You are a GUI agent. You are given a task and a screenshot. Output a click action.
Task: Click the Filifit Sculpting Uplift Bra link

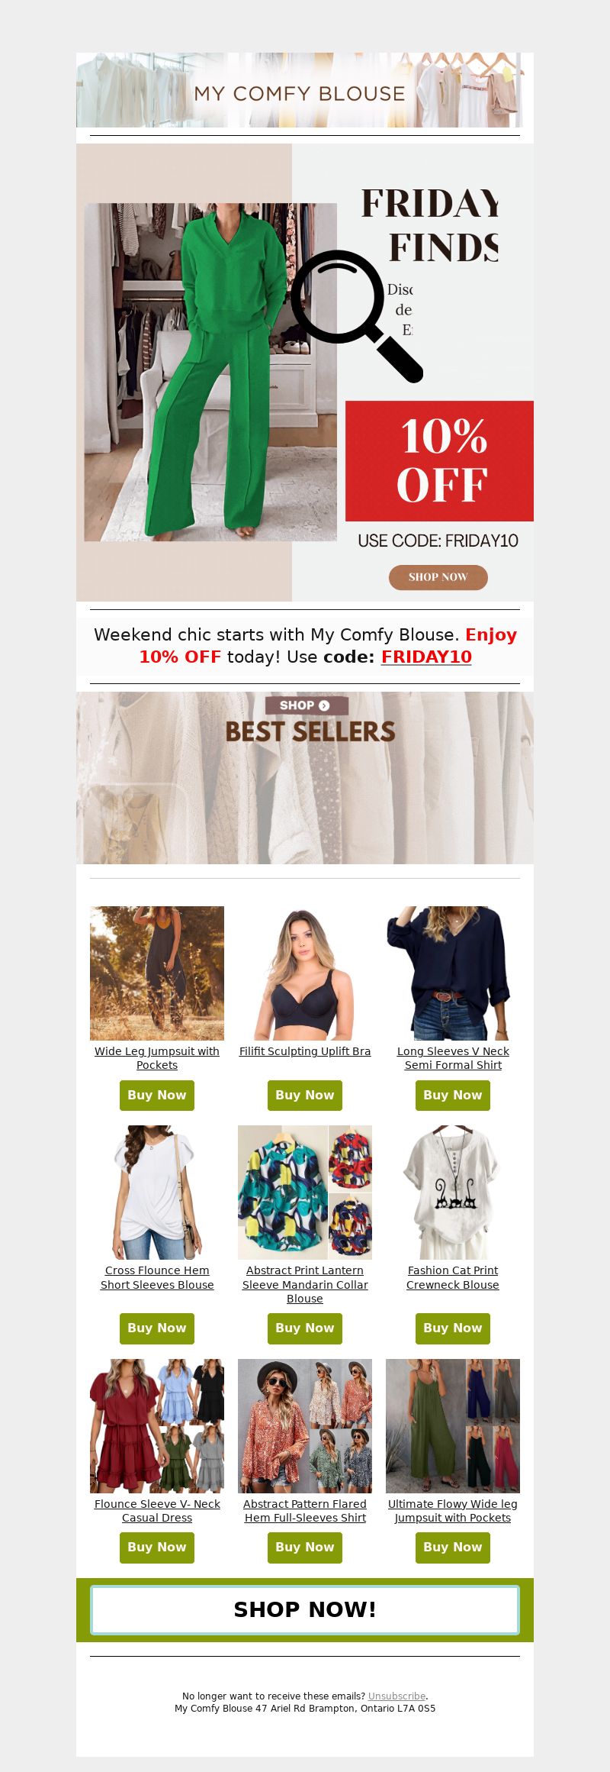tap(305, 1051)
